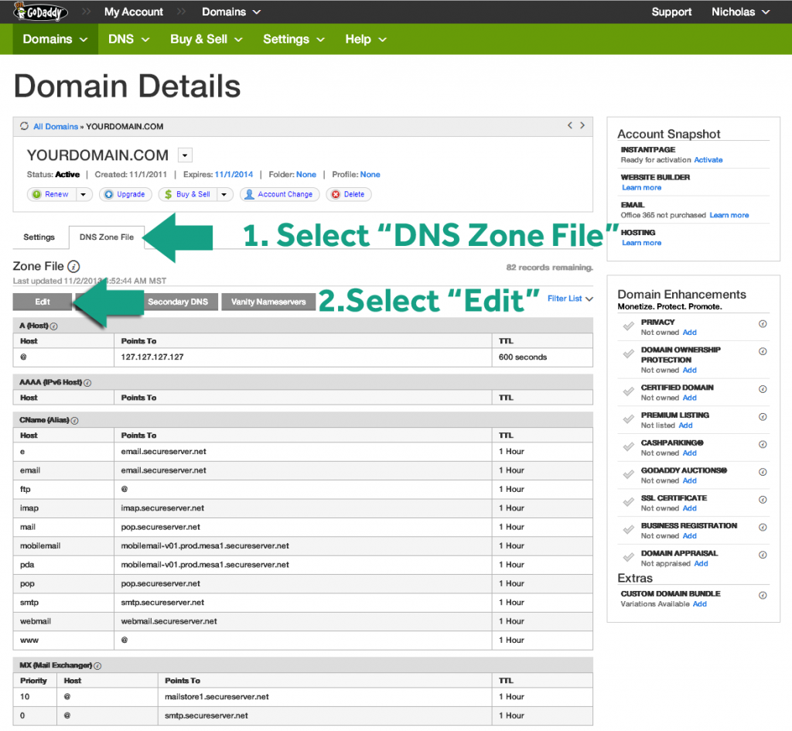The height and width of the screenshot is (731, 792).
Task: Click the 127.127.127.127 A record value
Action: [152, 357]
